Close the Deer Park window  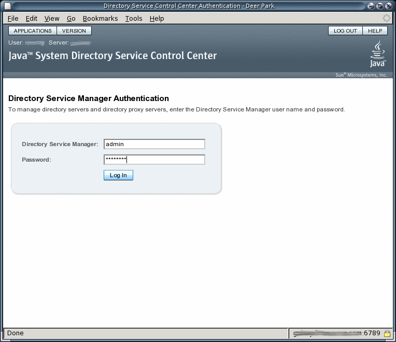point(388,6)
